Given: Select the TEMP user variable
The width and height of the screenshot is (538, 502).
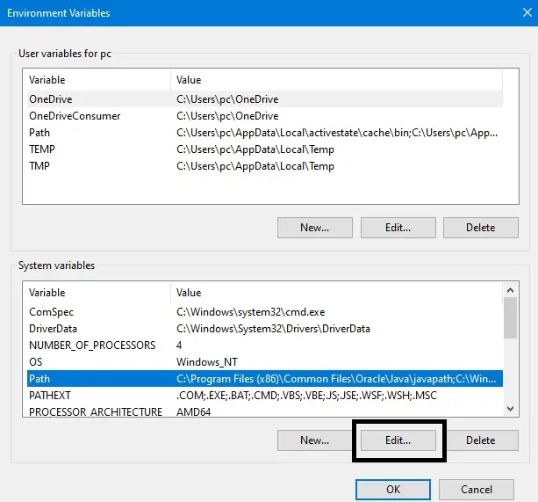Looking at the screenshot, I should (265, 149).
